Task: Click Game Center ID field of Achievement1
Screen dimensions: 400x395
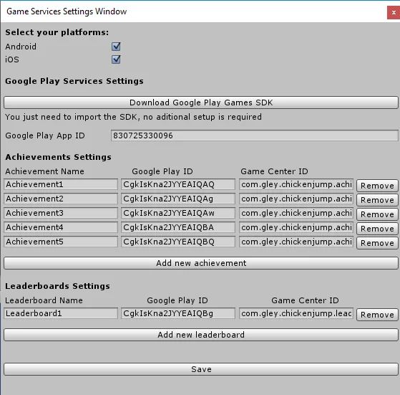Action: 296,184
